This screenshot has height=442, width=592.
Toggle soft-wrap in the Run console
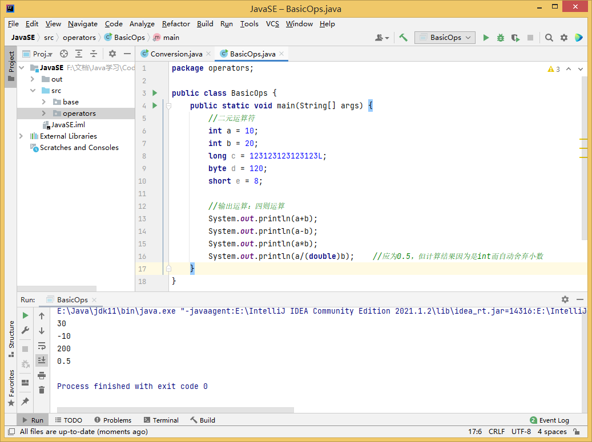[x=42, y=346]
